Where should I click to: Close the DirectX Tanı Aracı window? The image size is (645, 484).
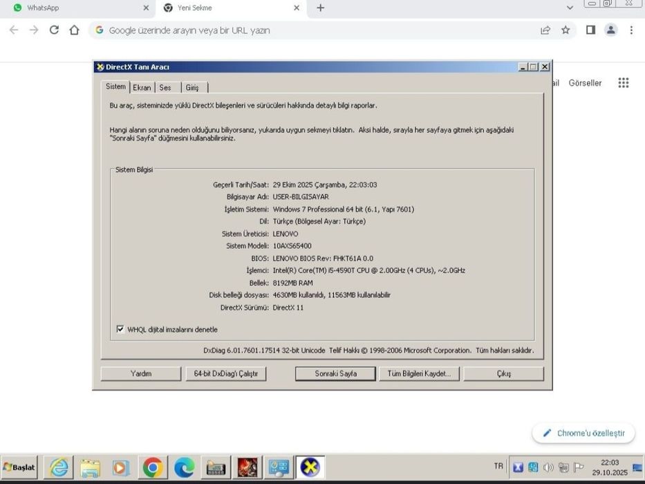pos(545,66)
